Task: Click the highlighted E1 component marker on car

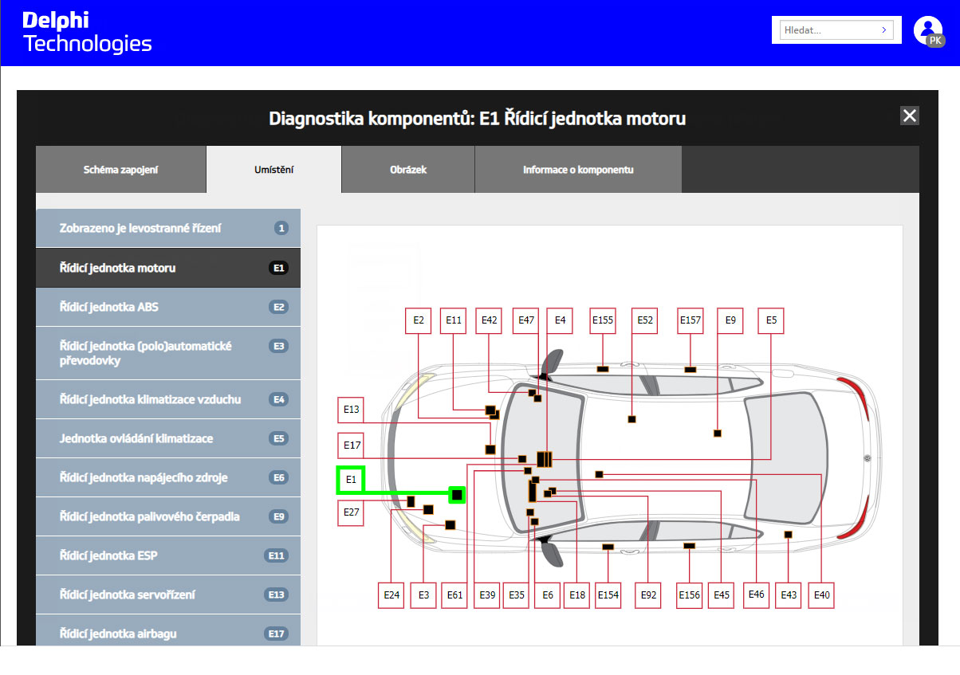Action: (457, 495)
